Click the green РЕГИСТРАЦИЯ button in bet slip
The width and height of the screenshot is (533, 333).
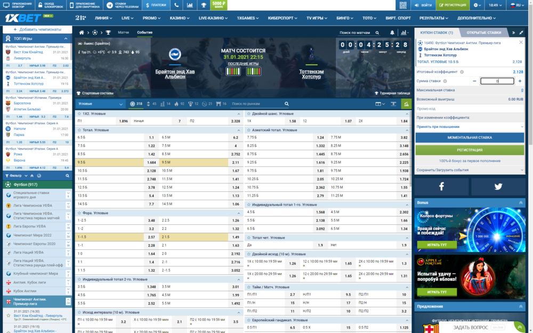click(470, 150)
